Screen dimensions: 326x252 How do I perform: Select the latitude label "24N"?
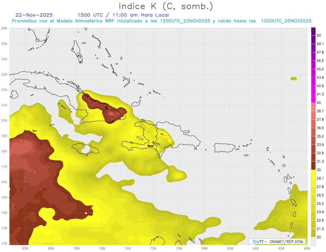click(4, 59)
